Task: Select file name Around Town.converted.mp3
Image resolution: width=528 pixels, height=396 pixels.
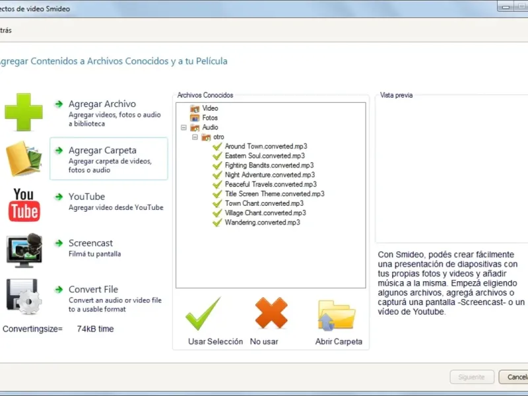Action: point(266,147)
